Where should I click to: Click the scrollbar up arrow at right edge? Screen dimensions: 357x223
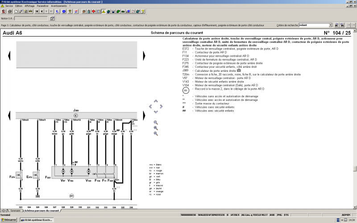355,30
